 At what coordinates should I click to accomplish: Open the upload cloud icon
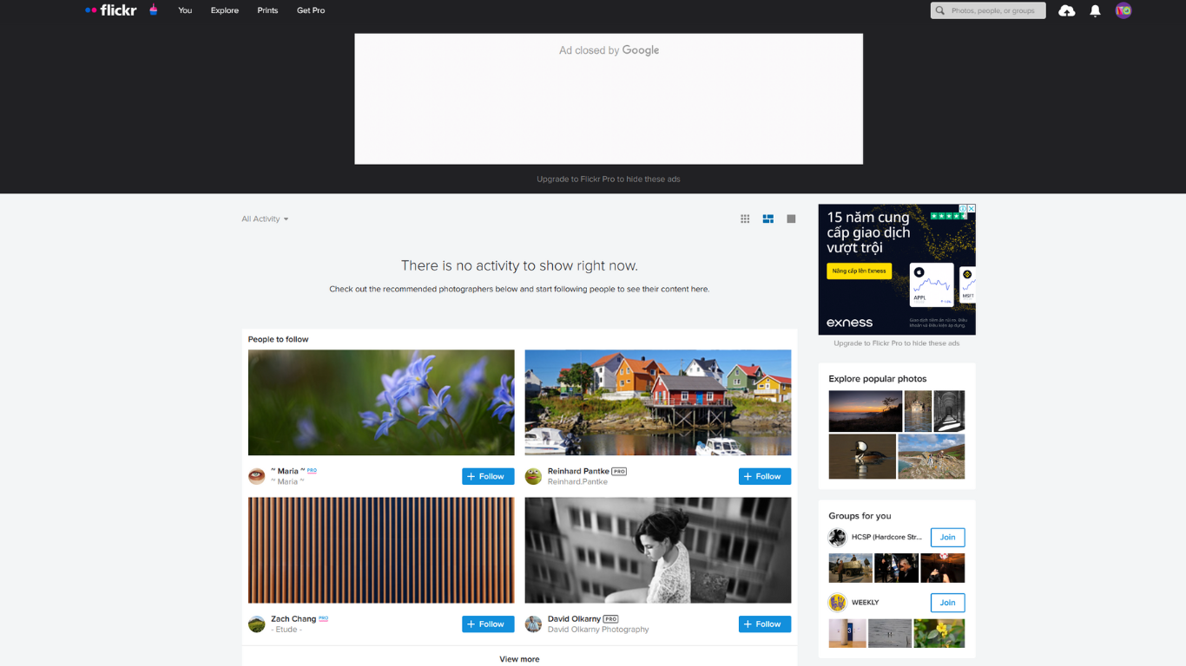click(x=1067, y=10)
